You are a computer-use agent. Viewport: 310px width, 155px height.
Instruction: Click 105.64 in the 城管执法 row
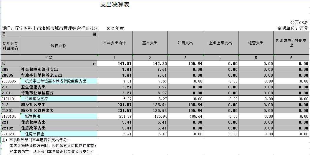(185, 116)
